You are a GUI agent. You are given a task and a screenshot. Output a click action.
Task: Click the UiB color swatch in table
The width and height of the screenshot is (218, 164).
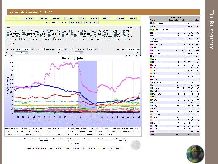[x=151, y=132]
